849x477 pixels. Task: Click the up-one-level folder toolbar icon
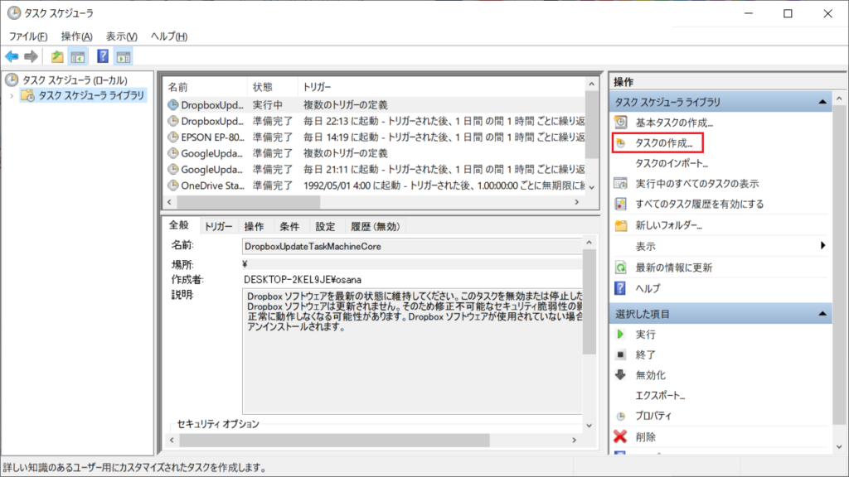57,56
